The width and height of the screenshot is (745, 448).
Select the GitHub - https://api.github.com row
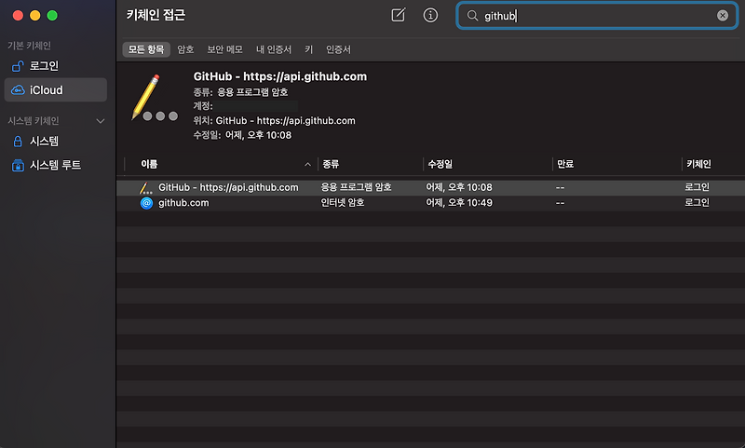tap(430, 187)
